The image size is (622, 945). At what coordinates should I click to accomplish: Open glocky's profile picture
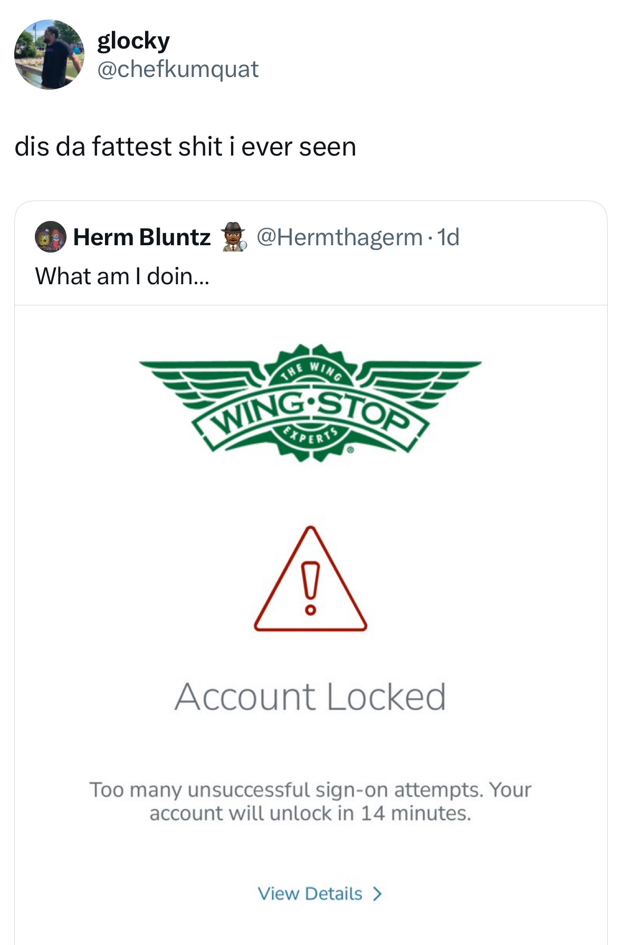49,55
